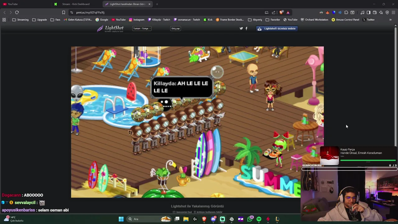The height and width of the screenshot is (224, 398).
Task: Switch to the Stream - Kick Dashboard tab
Action: pyautogui.click(x=76, y=4)
